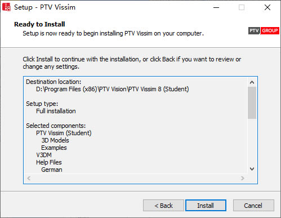Click the 3D Models component entry
Image resolution: width=281 pixels, height=218 pixels.
(x=55, y=140)
